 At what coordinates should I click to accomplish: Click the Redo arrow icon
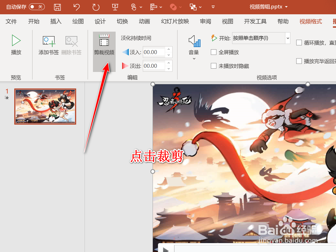pyautogui.click(x=96, y=7)
